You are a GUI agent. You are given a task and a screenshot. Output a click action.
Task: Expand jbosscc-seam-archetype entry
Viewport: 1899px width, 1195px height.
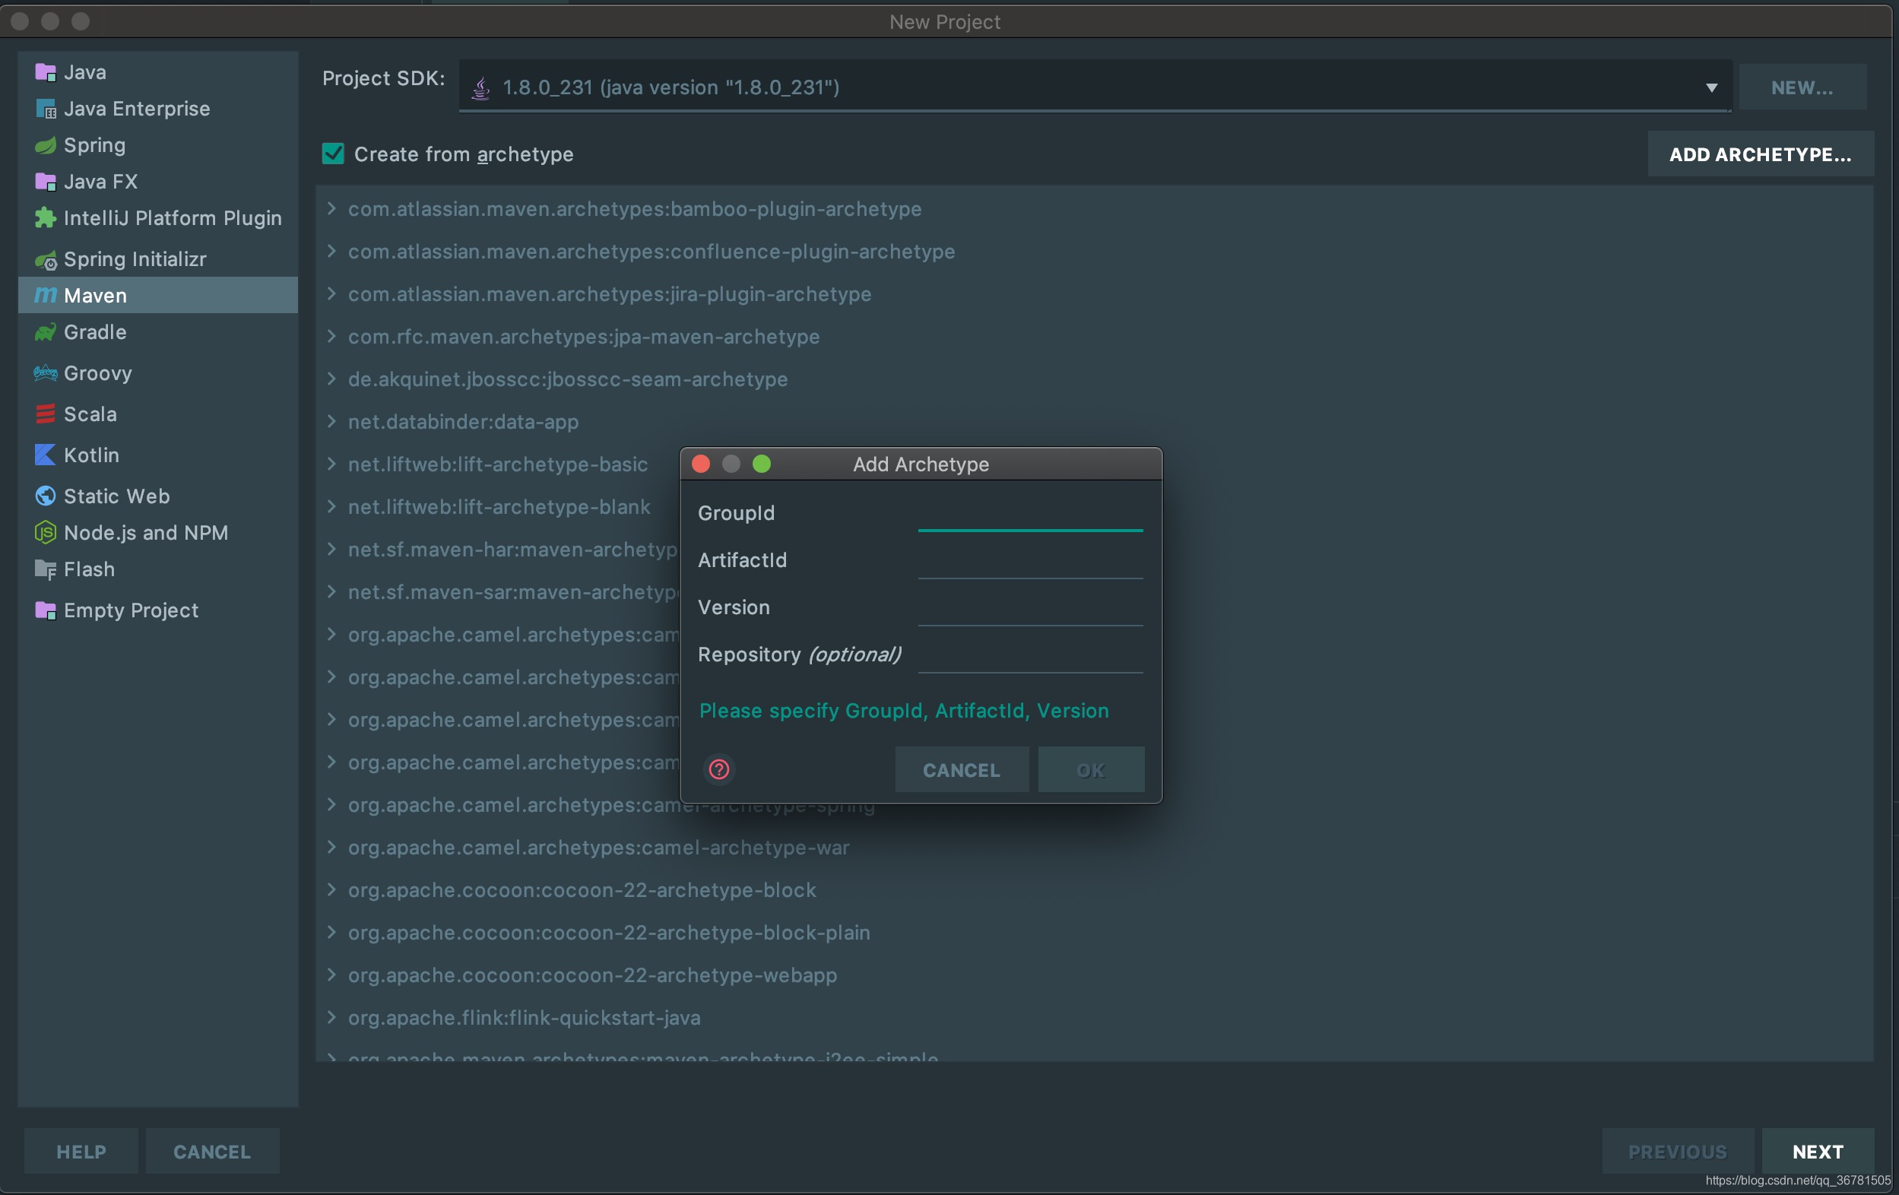331,379
